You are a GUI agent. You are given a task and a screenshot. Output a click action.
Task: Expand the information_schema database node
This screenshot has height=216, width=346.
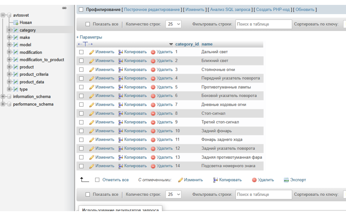3,97
